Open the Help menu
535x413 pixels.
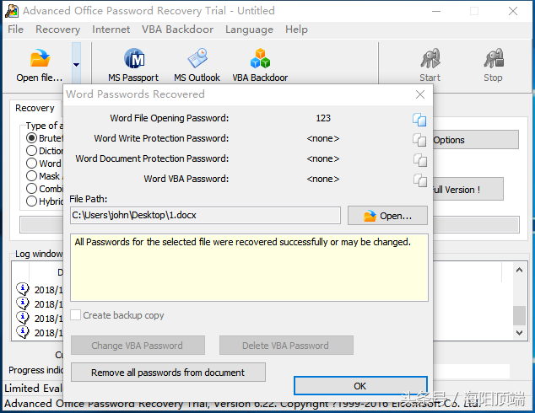click(x=296, y=29)
